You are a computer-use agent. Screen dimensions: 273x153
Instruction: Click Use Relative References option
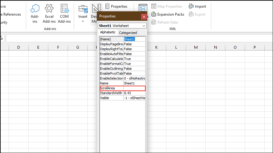[11, 14]
